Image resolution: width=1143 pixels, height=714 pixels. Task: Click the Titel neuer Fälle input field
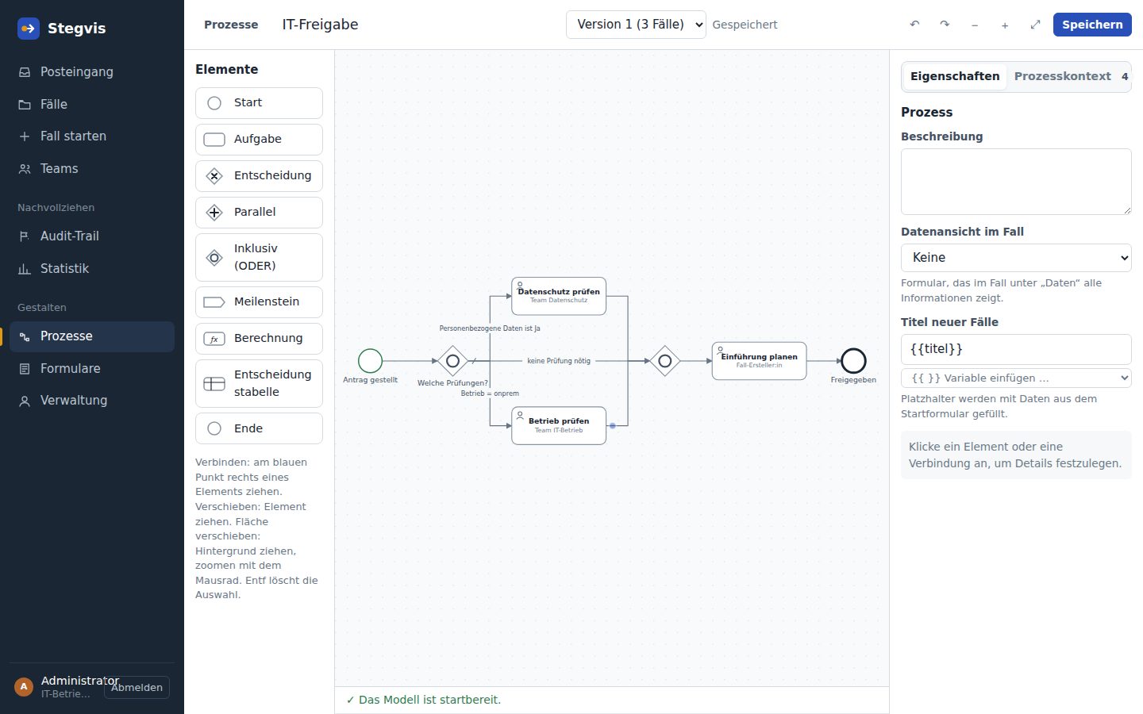tap(1016, 349)
